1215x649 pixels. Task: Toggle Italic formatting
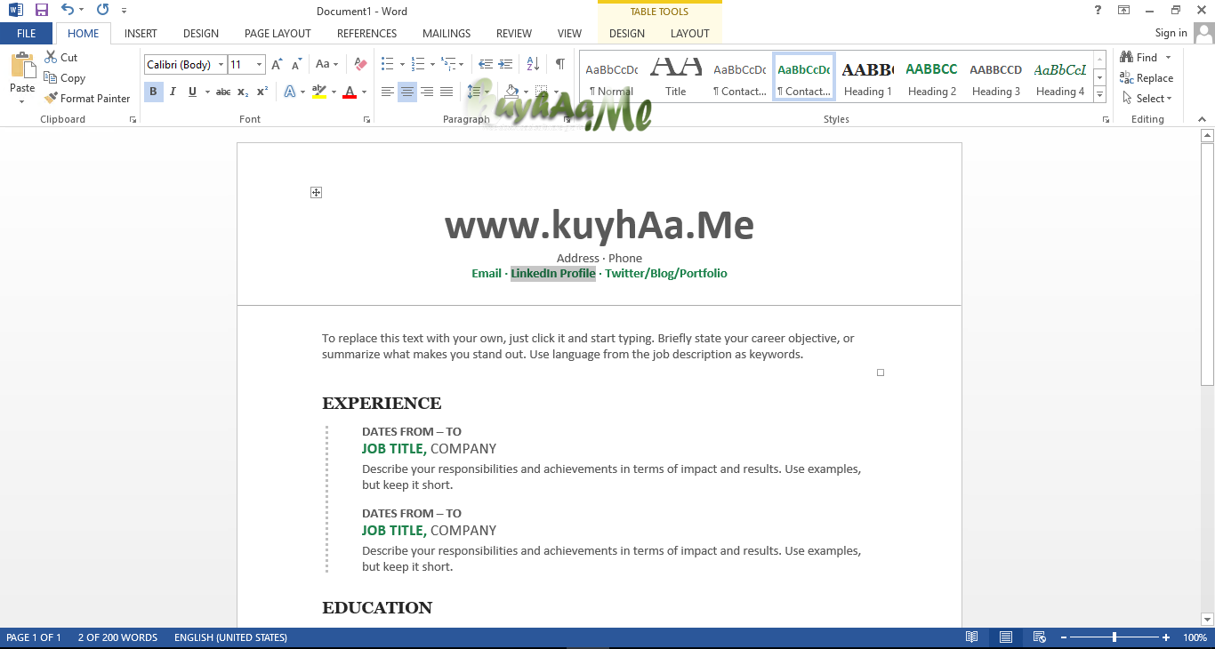(x=173, y=92)
